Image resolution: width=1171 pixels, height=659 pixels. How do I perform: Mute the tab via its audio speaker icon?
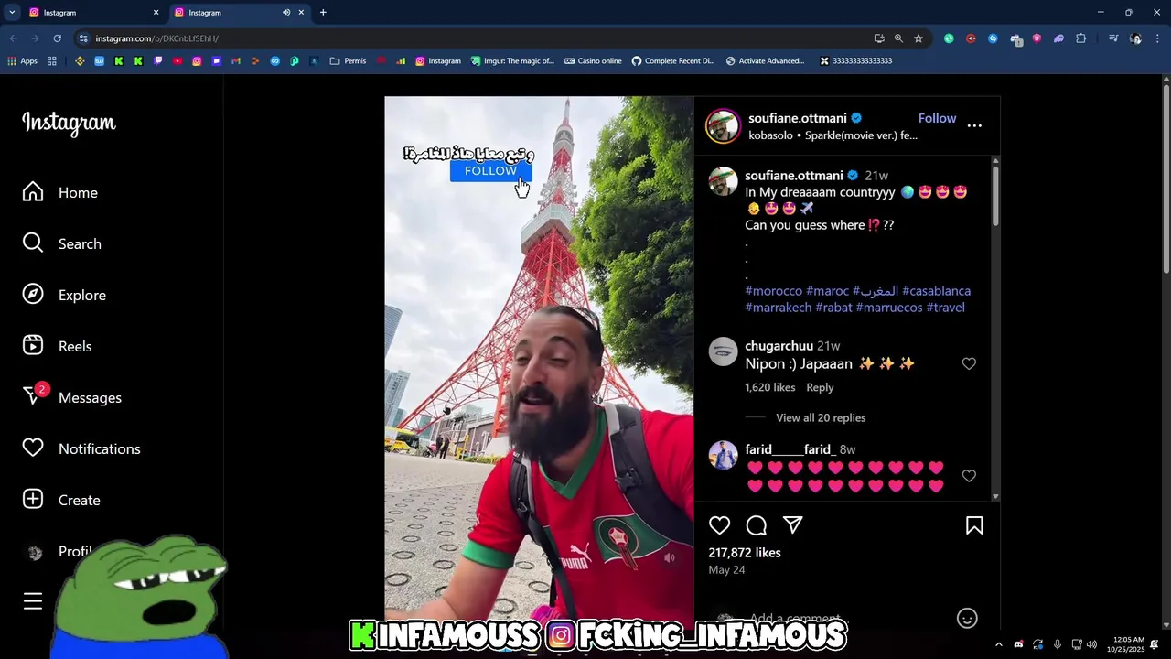pos(286,13)
